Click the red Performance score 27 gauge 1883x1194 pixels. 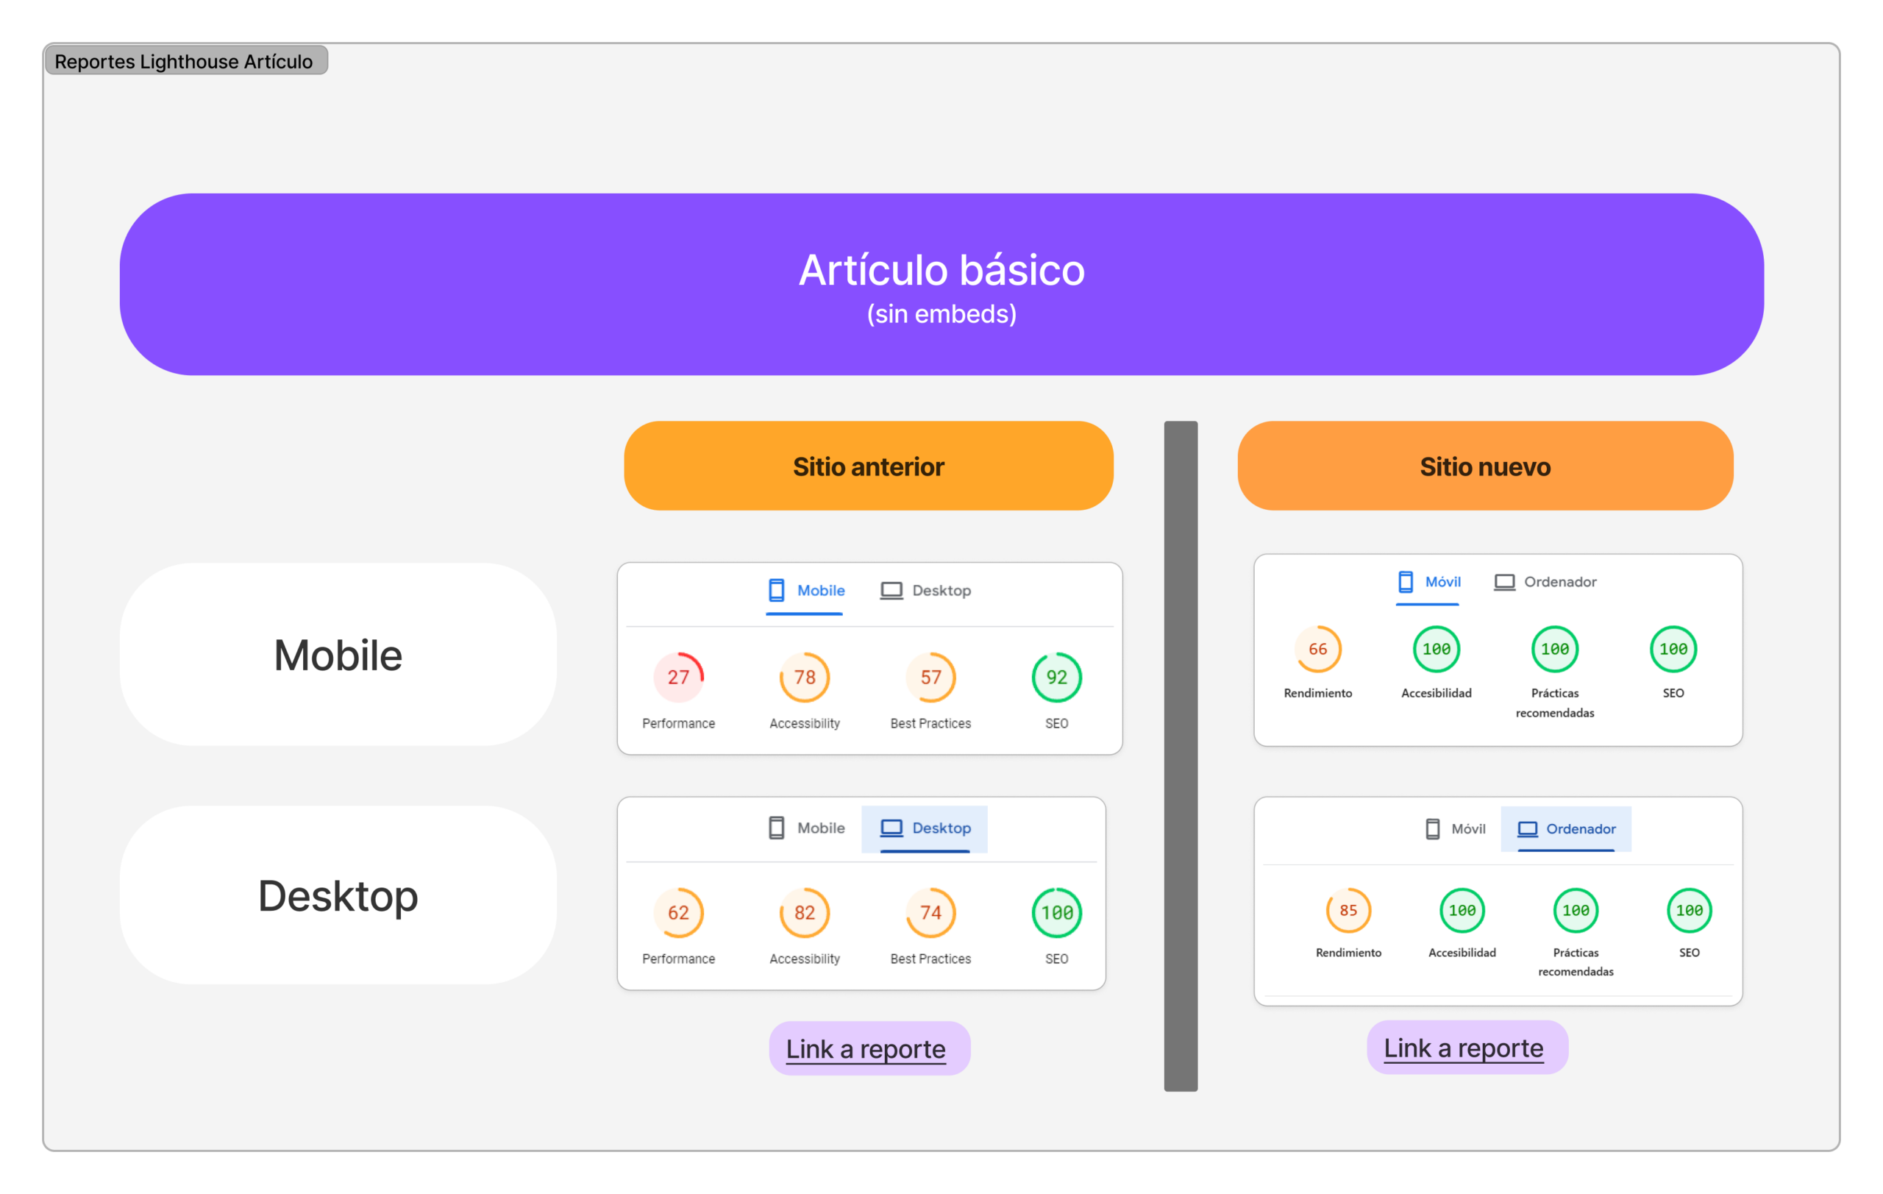pyautogui.click(x=678, y=677)
